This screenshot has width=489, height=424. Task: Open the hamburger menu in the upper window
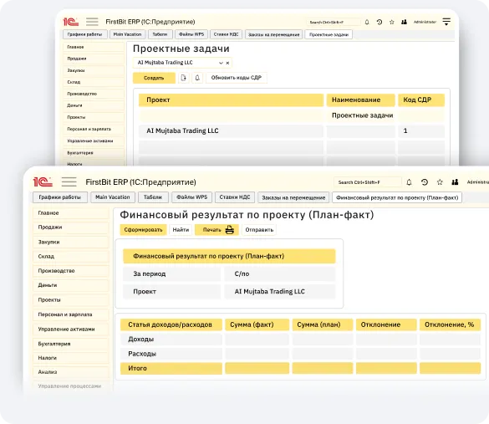pos(92,22)
